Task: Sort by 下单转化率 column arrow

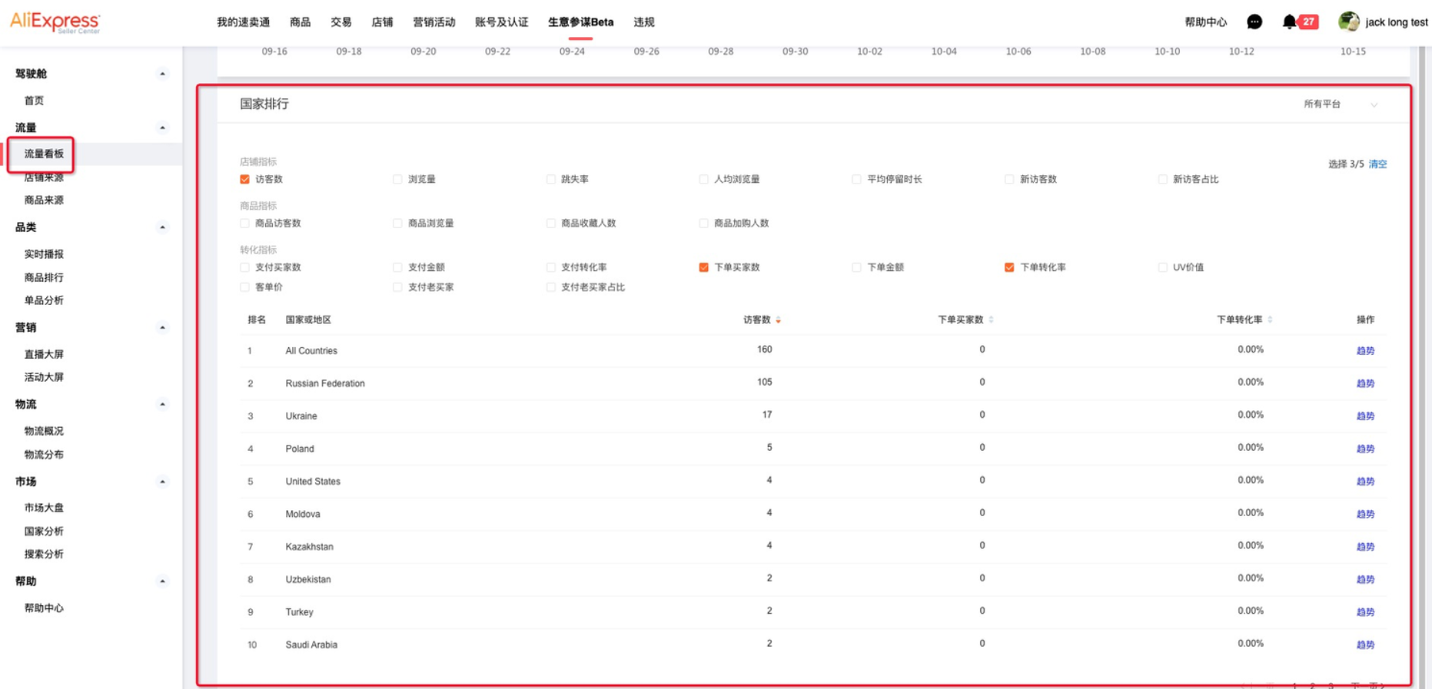Action: point(1270,320)
